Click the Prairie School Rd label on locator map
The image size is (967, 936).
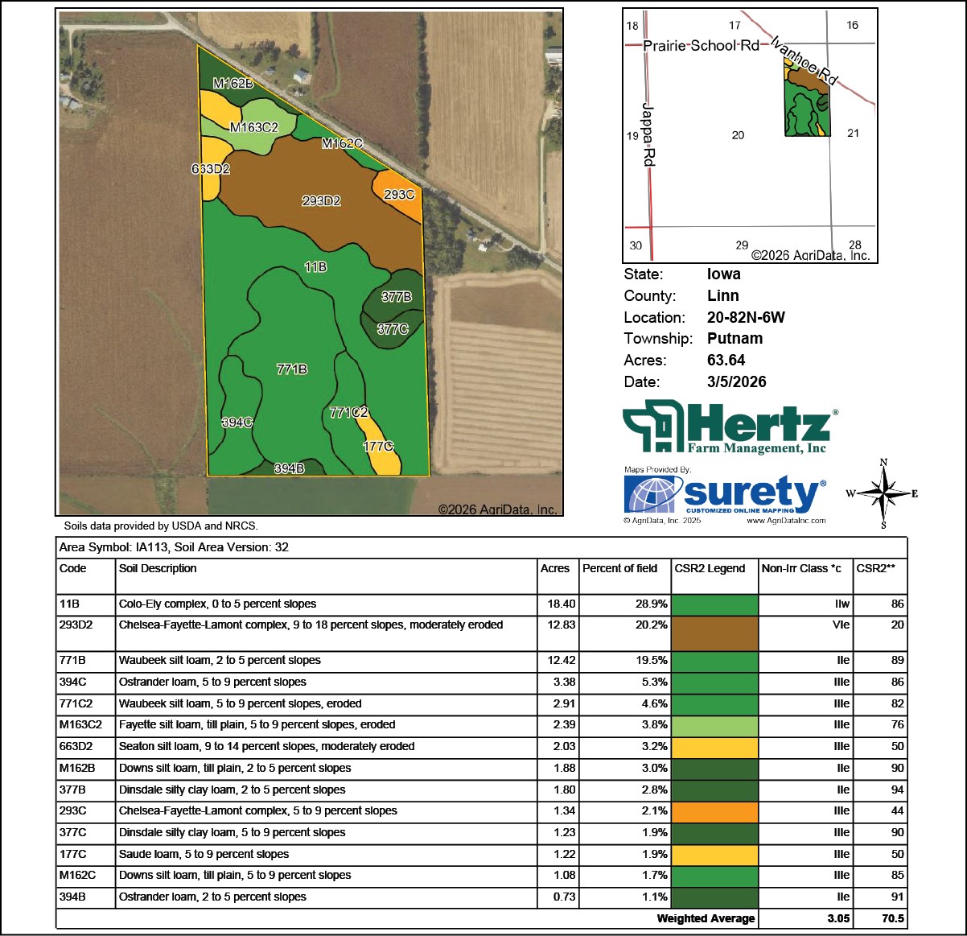701,46
